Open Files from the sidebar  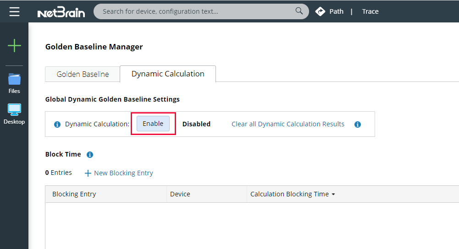14,84
